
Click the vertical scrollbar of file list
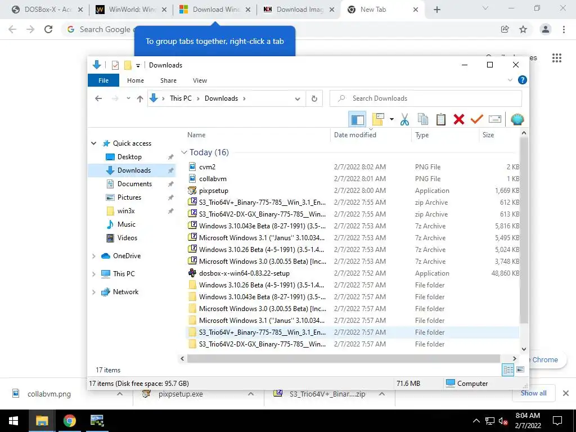[524, 230]
